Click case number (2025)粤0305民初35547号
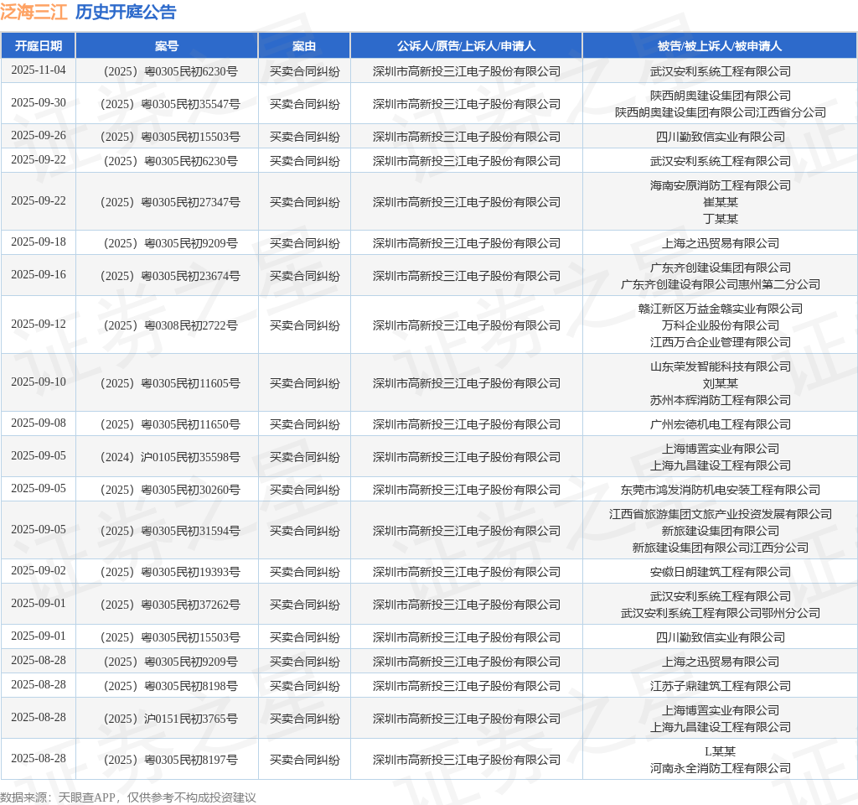Image resolution: width=858 pixels, height=805 pixels. click(170, 104)
